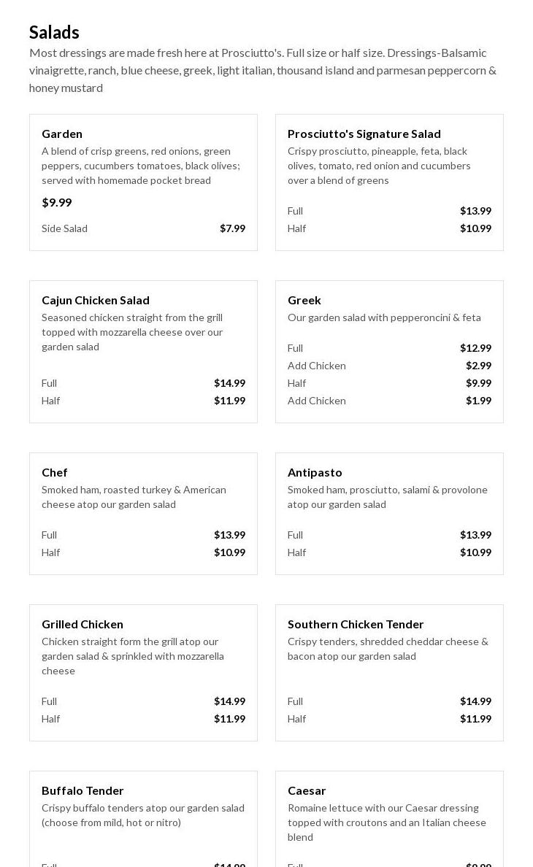Viewport: 533px width, 867px height.
Task: Click the $1.99 Add Chicken option
Action: pyautogui.click(x=389, y=401)
